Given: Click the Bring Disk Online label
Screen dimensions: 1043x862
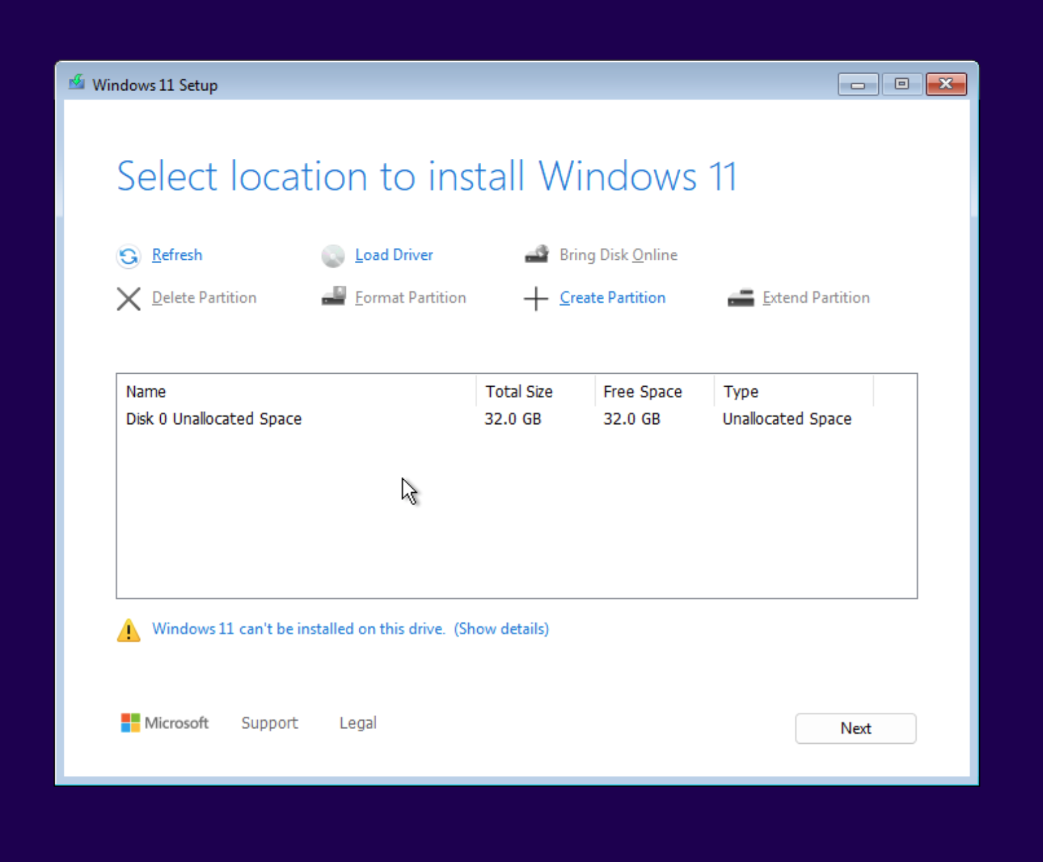Looking at the screenshot, I should click(619, 255).
